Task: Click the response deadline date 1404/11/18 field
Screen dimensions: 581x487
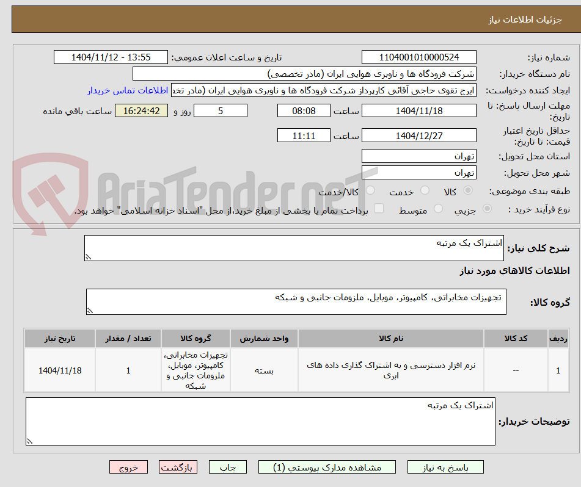Action: pyautogui.click(x=418, y=110)
